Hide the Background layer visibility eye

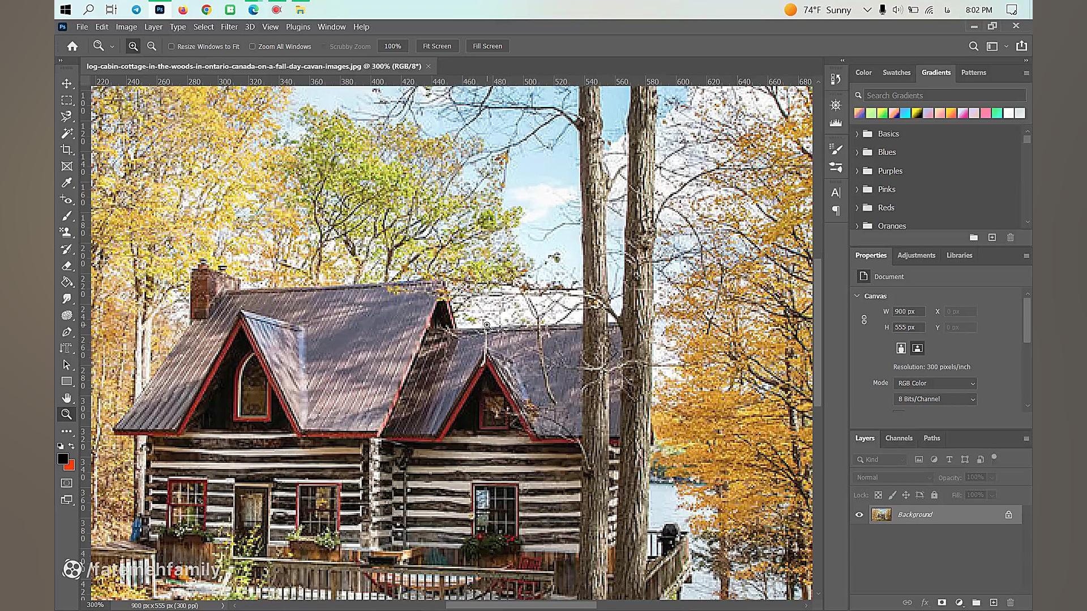[859, 514]
